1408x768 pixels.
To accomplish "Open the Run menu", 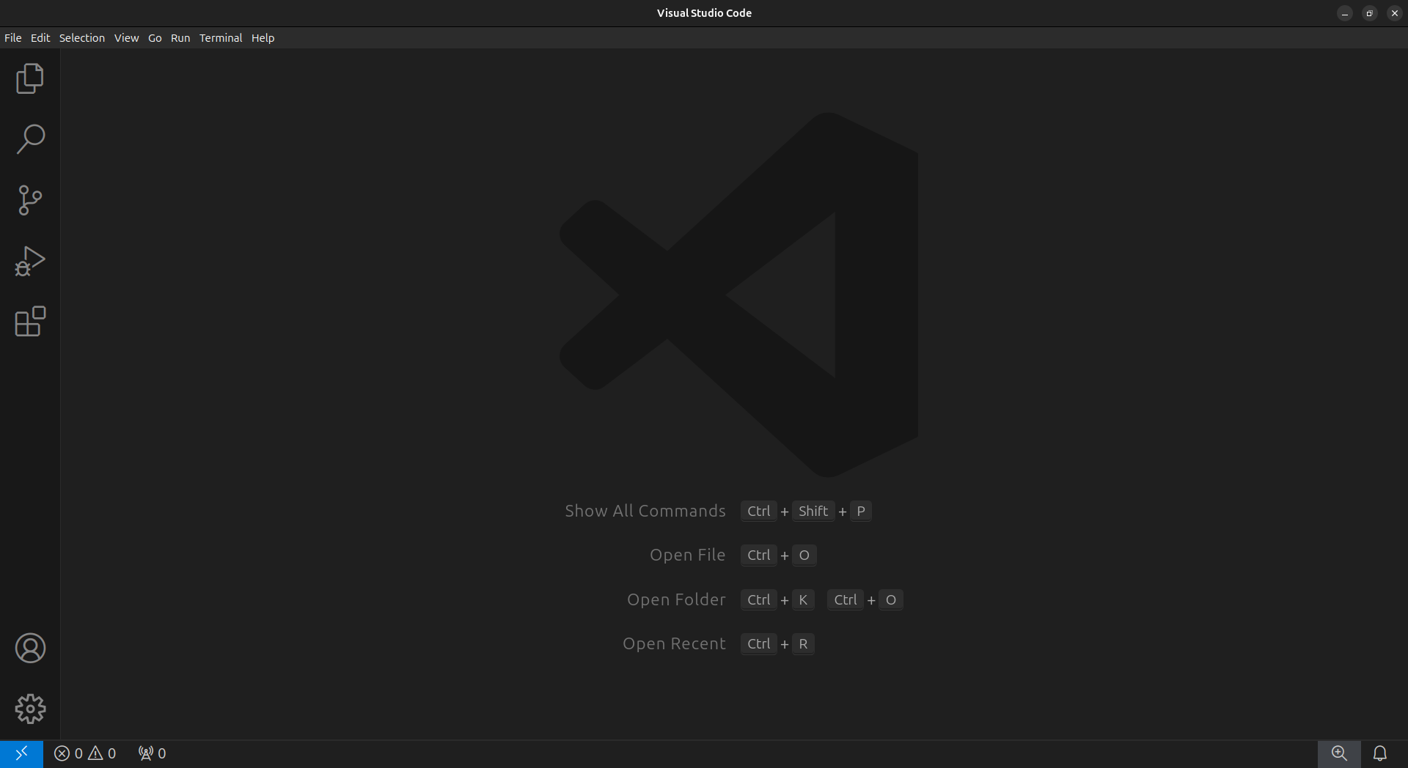I will pyautogui.click(x=180, y=38).
